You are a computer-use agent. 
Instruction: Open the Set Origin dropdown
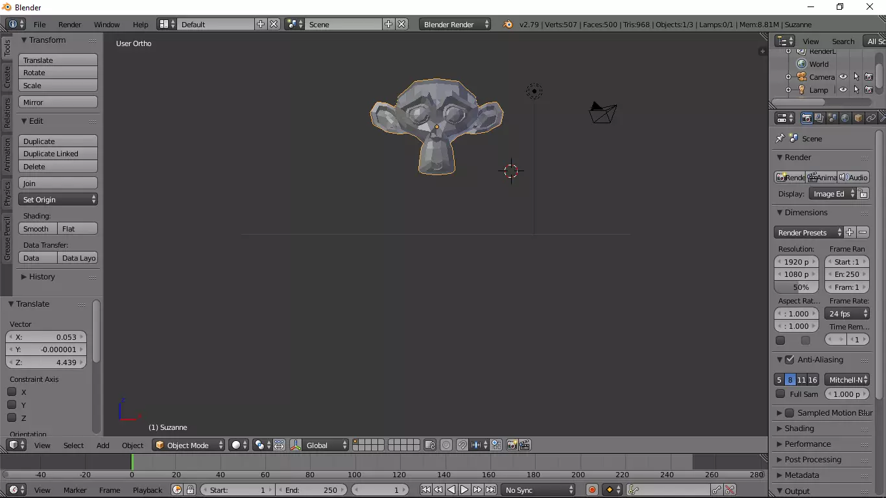click(58, 199)
